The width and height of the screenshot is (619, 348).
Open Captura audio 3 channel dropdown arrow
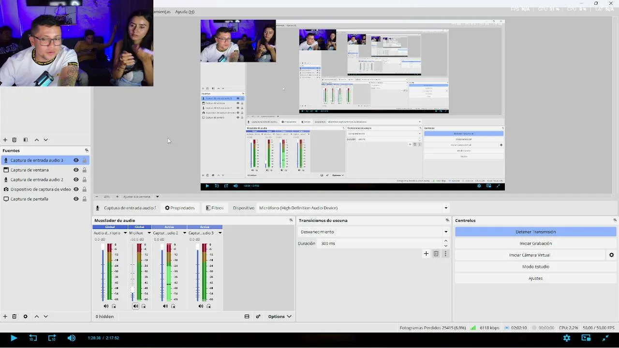[x=220, y=233]
